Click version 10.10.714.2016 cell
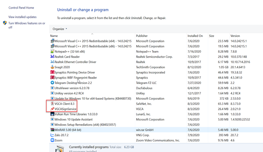Image resolution: width=263 pixels, height=152 pixels. 240,62
